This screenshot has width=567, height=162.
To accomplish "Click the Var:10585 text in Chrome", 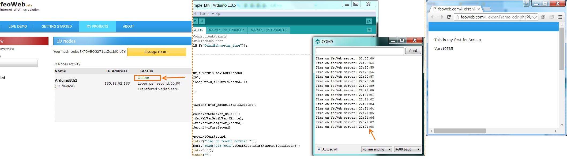I will coord(444,49).
